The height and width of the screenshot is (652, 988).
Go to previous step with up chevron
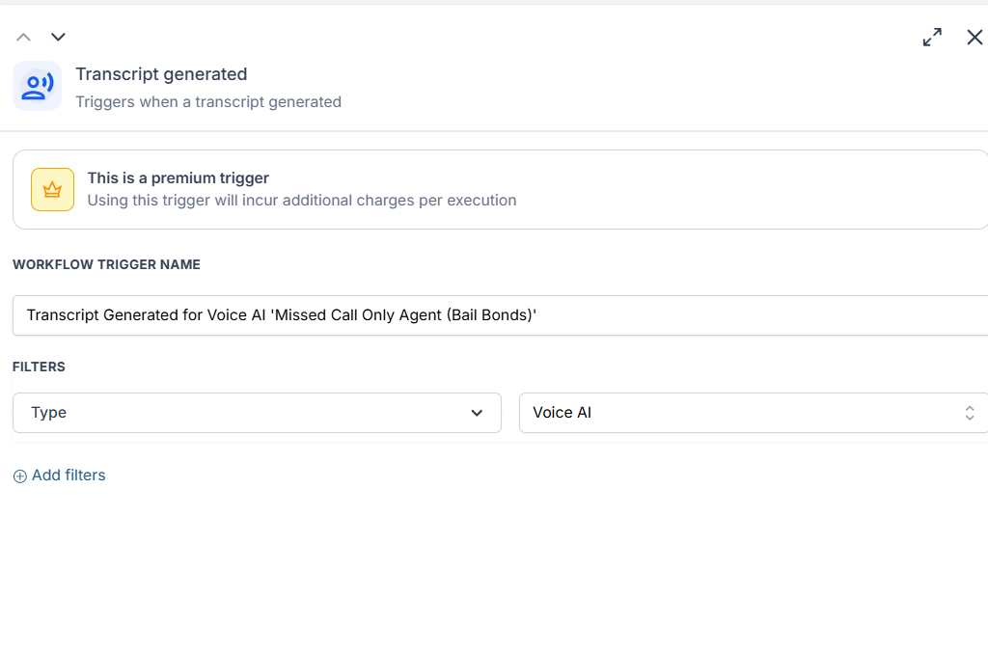click(x=23, y=38)
